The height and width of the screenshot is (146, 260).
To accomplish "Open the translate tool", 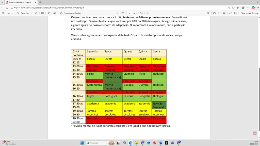I will [x=55, y=13].
